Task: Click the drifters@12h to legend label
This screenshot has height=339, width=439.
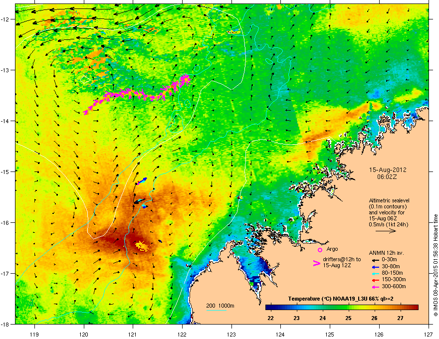Action: coord(342,259)
